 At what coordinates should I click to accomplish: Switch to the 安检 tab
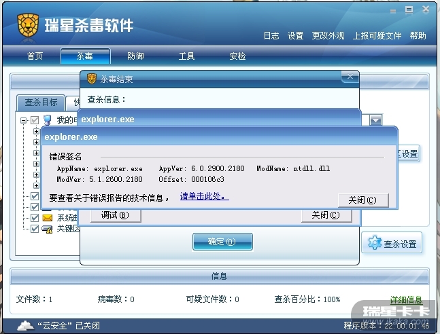237,56
